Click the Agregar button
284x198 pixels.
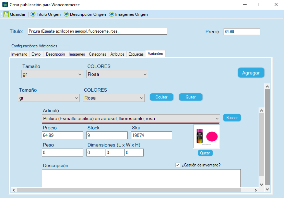pos(251,73)
